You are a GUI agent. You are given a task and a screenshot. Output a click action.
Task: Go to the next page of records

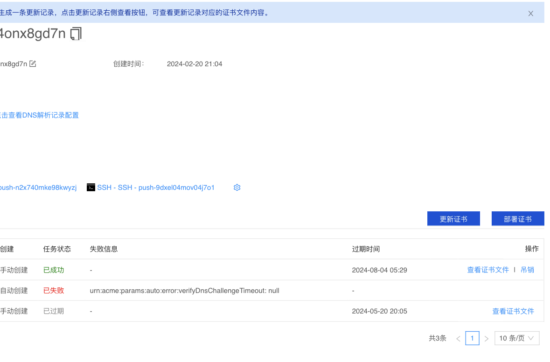coord(486,339)
